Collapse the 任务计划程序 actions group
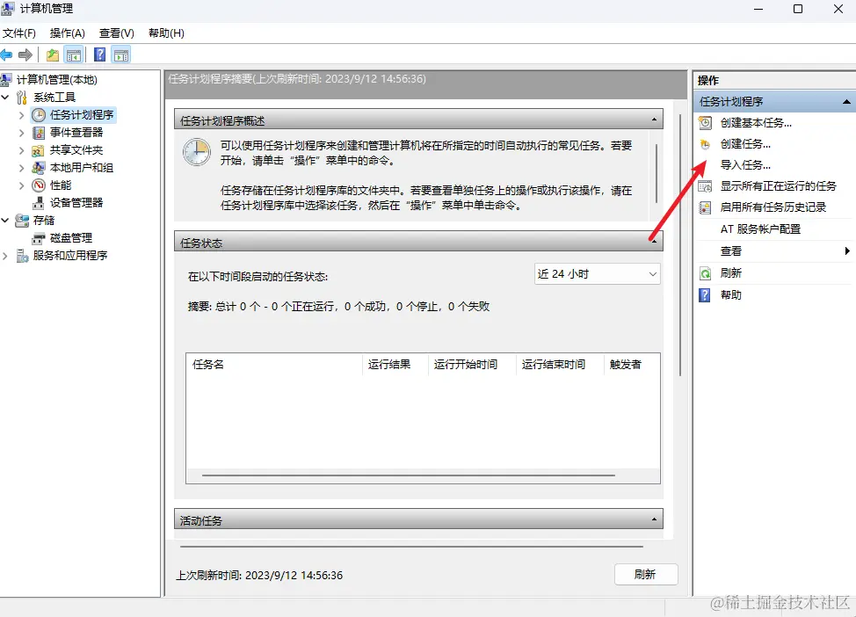The height and width of the screenshot is (617, 856). pos(846,102)
